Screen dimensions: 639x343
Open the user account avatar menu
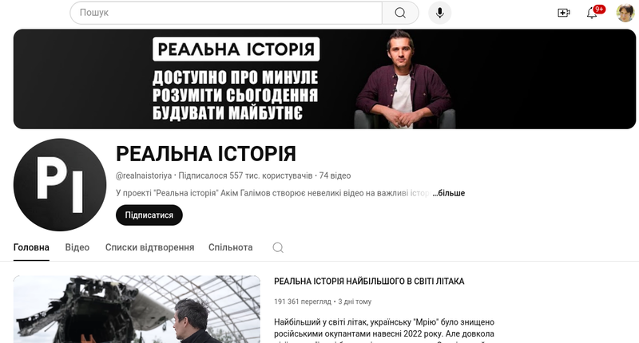tap(625, 13)
